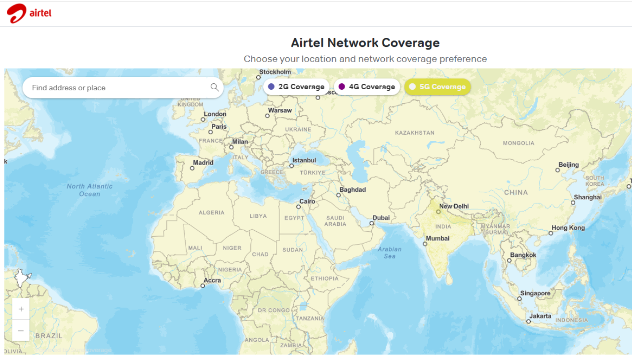Zoom in with the plus button
The width and height of the screenshot is (632, 355).
click(21, 309)
